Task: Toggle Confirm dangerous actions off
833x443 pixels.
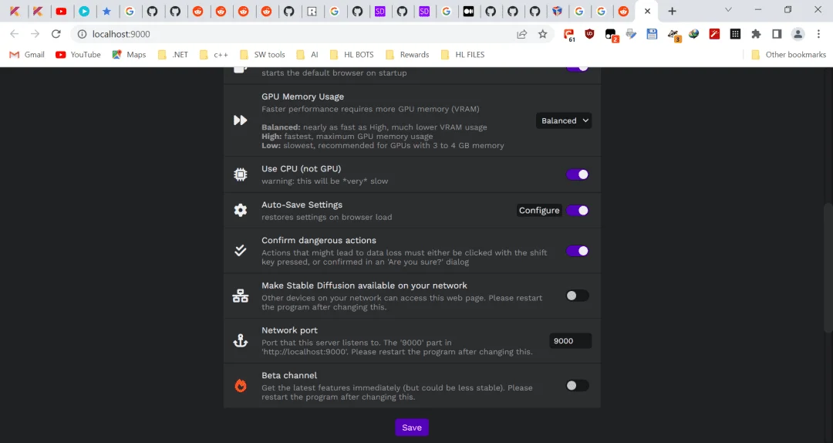Action: pyautogui.click(x=578, y=251)
